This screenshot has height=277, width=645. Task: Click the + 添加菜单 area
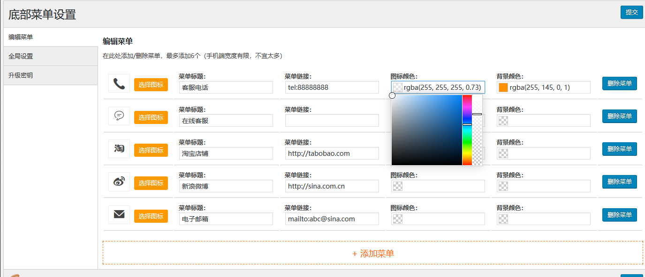pyautogui.click(x=372, y=253)
